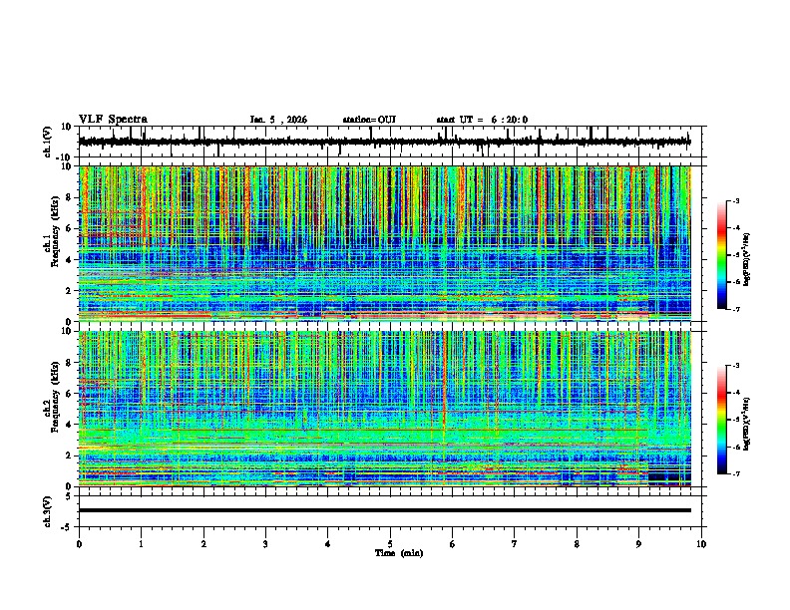Image resolution: width=790 pixels, height=610 pixels.
Task: Click the ch.3 flat black voltage trace
Action: 384,510
